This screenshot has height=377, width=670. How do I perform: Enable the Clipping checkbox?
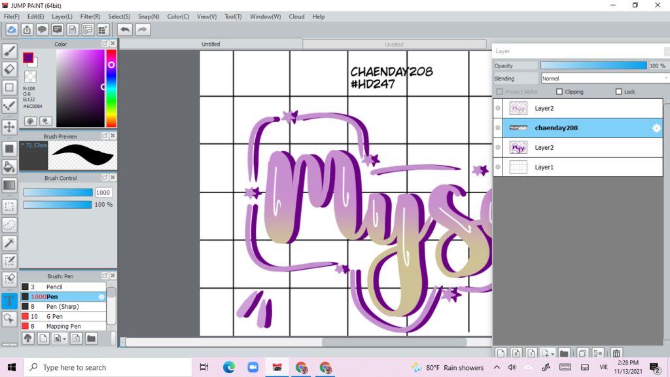(559, 92)
